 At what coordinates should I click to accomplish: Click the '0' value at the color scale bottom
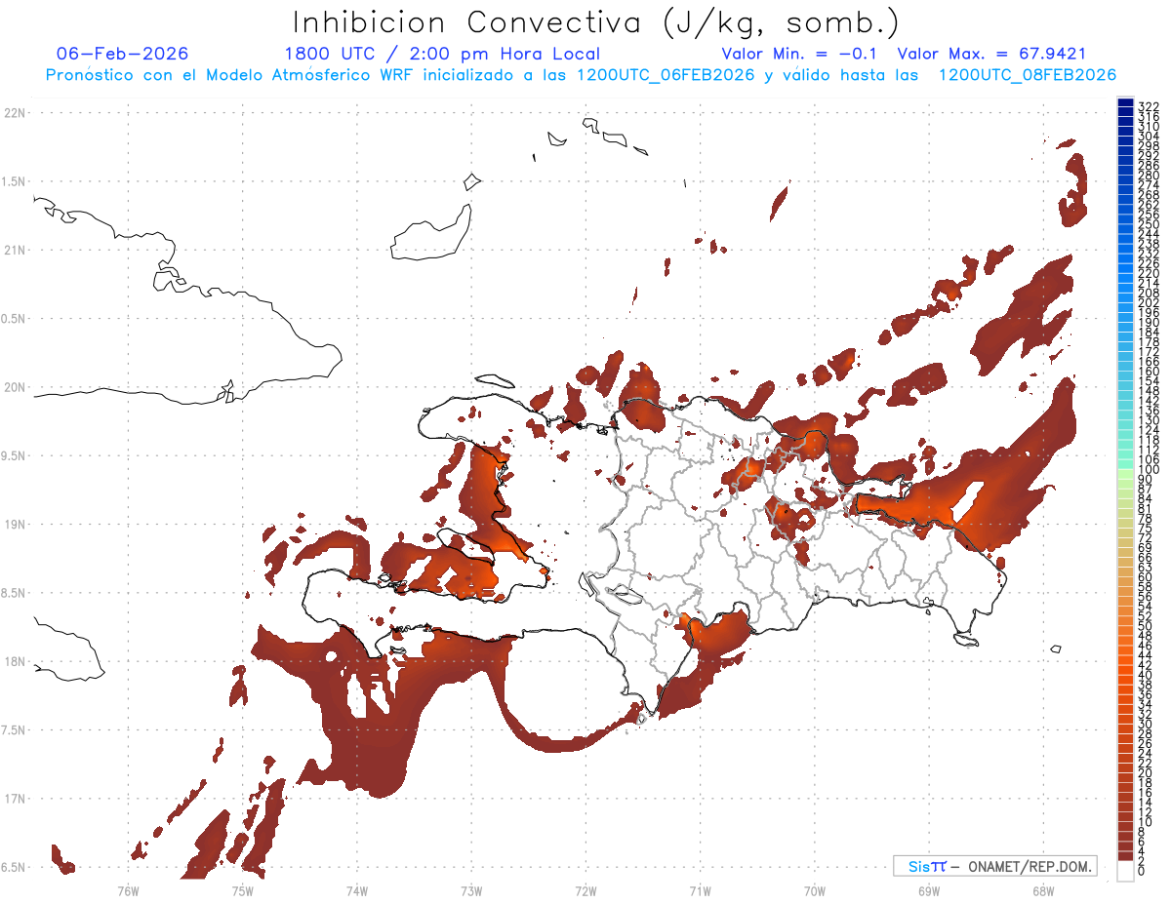(x=1141, y=870)
